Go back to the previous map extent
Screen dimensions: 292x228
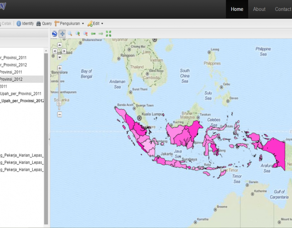tap(93, 33)
